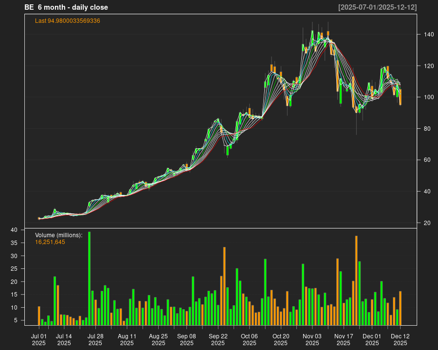Screen dimensions: 438x350
Task: Click the Sep 22 2025 x-axis date label
Action: [218, 339]
